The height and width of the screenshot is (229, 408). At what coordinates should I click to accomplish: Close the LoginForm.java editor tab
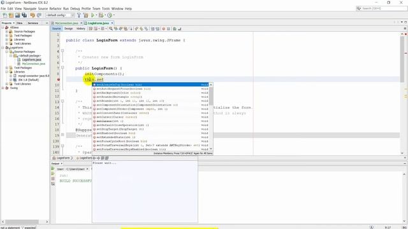[x=112, y=23]
